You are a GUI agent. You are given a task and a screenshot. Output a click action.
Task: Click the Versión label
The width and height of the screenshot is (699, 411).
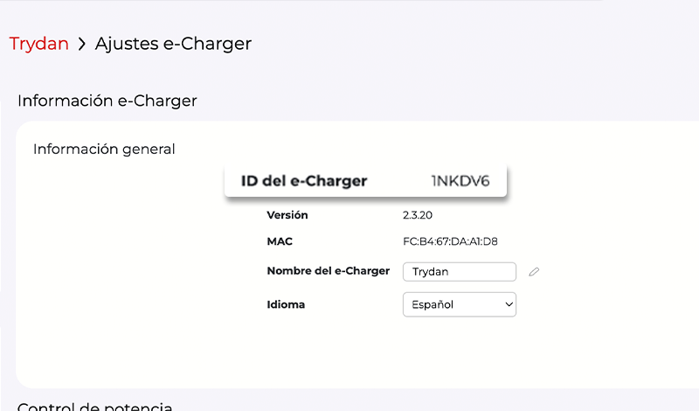point(287,215)
